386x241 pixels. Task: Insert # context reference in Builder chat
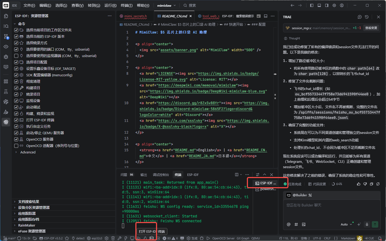click(296, 224)
